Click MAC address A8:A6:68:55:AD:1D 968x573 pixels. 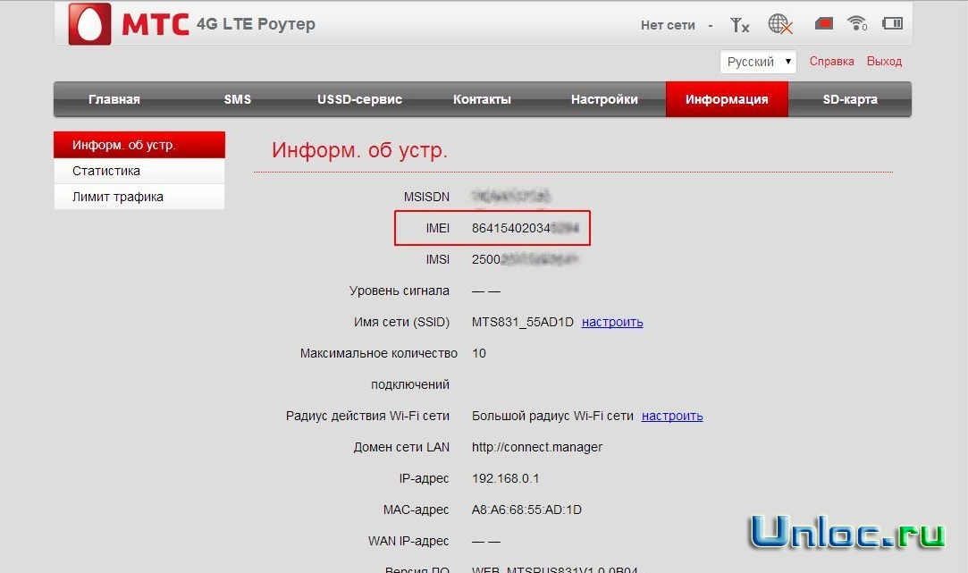526,510
